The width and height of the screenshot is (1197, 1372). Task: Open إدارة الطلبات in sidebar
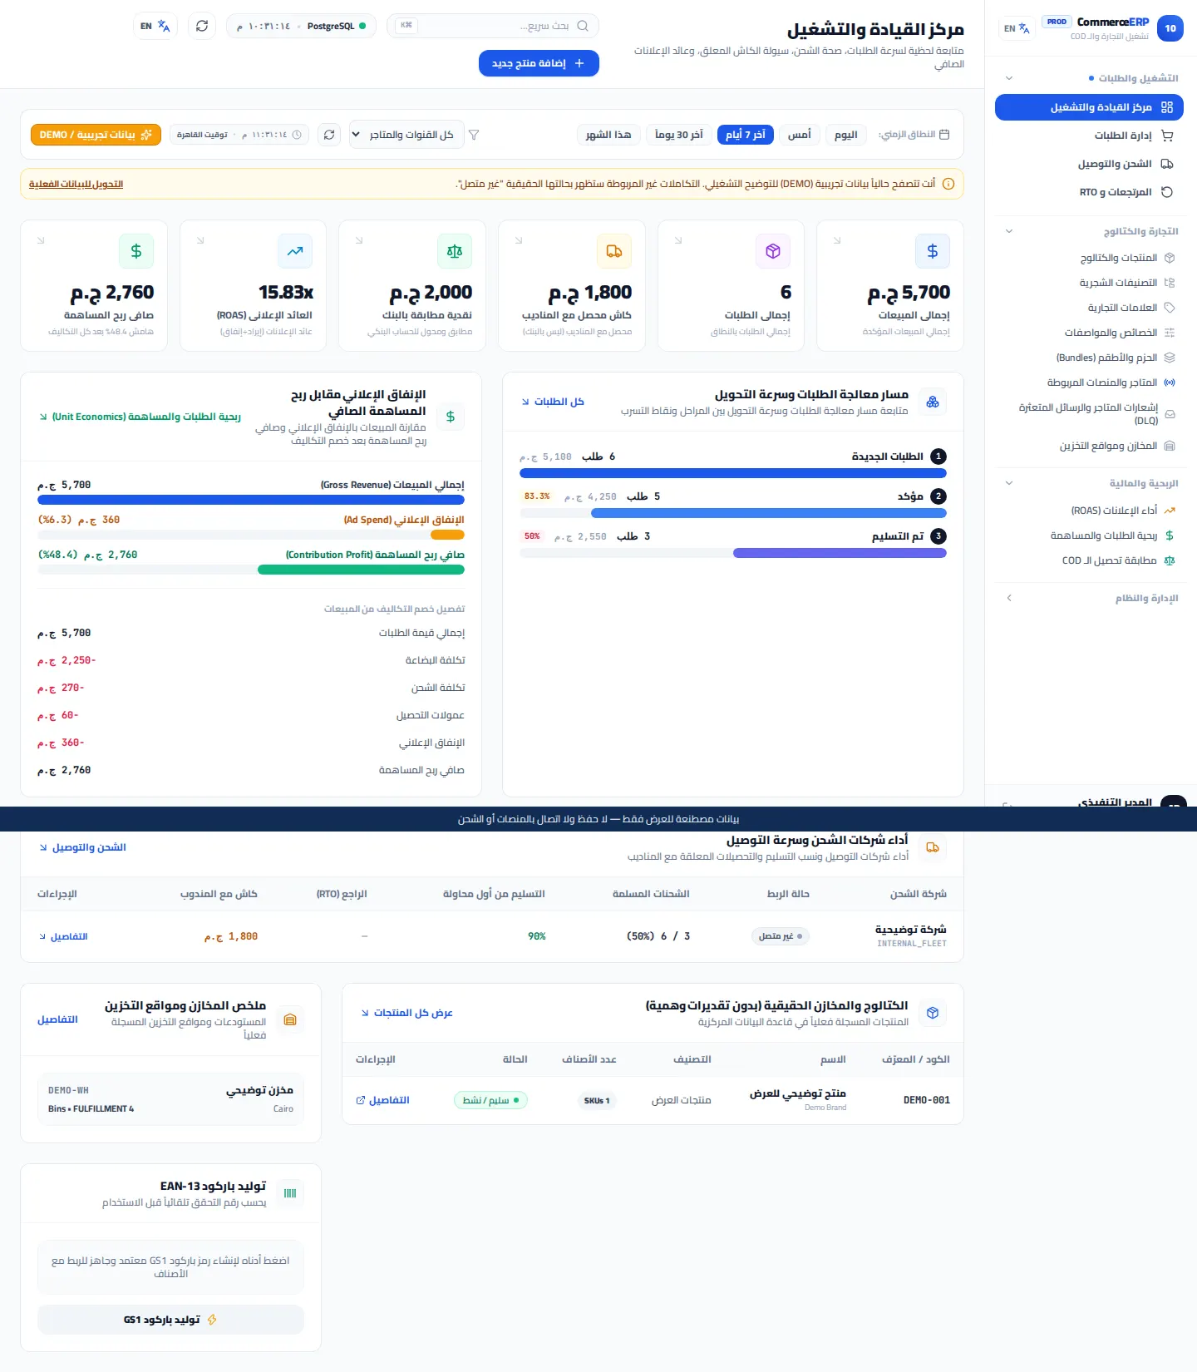[1089, 136]
